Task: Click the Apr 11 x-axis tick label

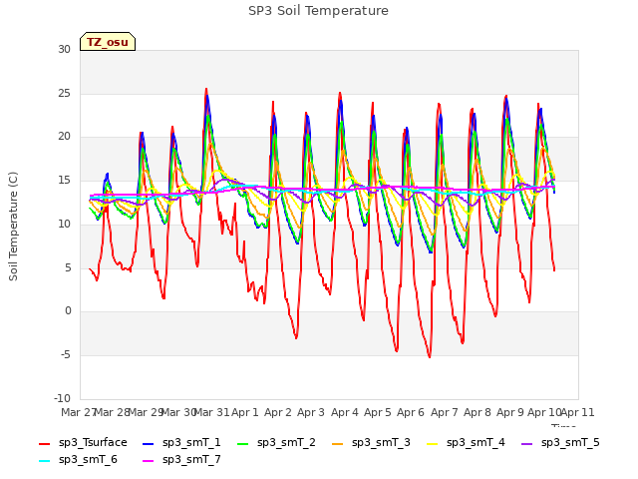Action: (x=578, y=412)
